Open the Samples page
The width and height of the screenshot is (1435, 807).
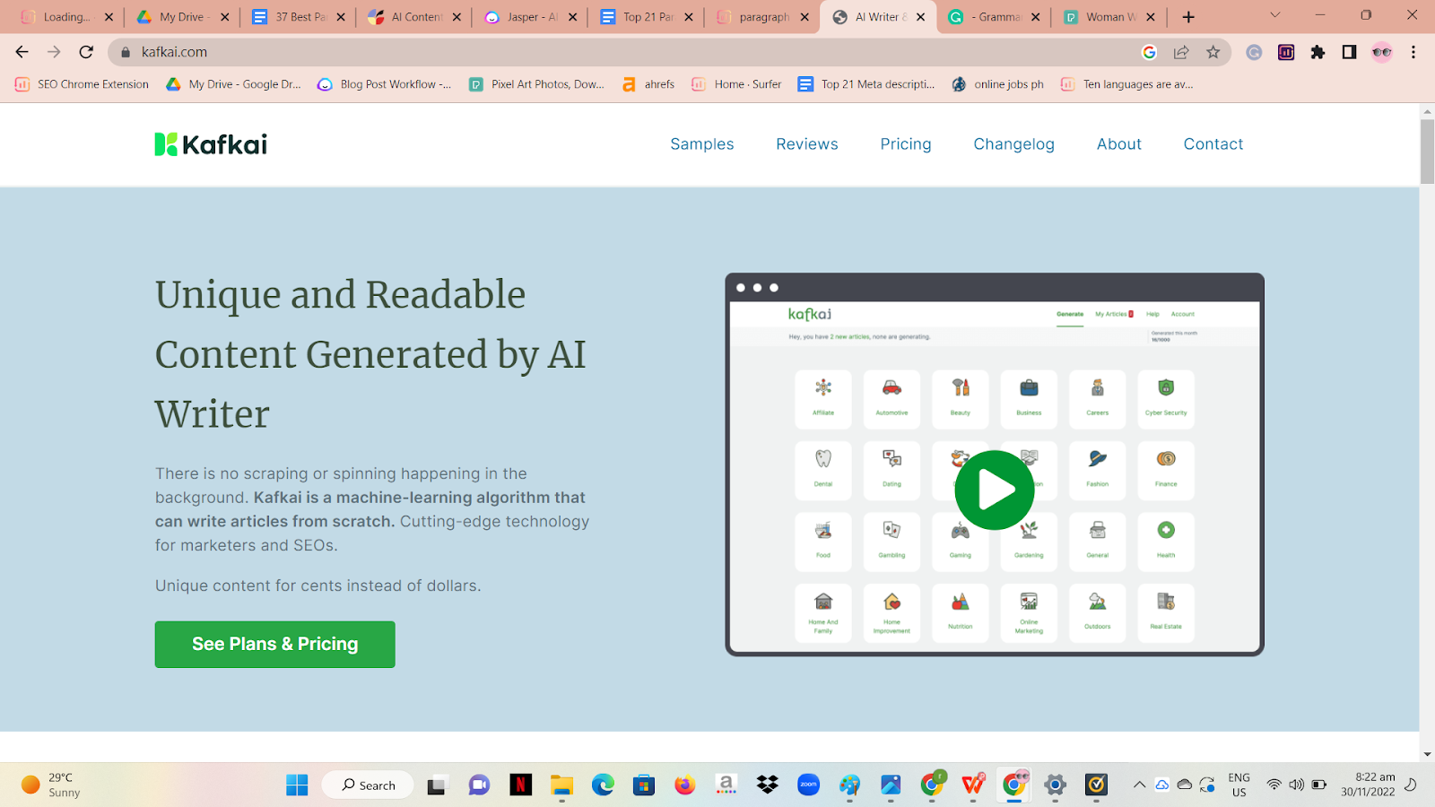coord(702,144)
